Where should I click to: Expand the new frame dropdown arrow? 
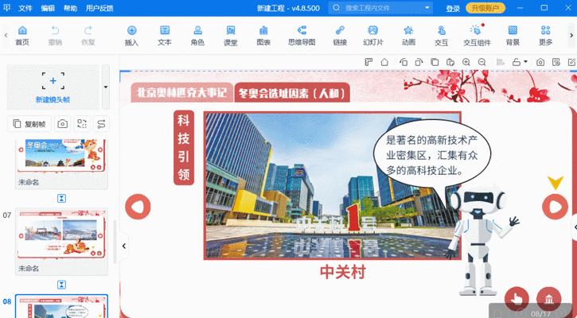pyautogui.click(x=106, y=87)
